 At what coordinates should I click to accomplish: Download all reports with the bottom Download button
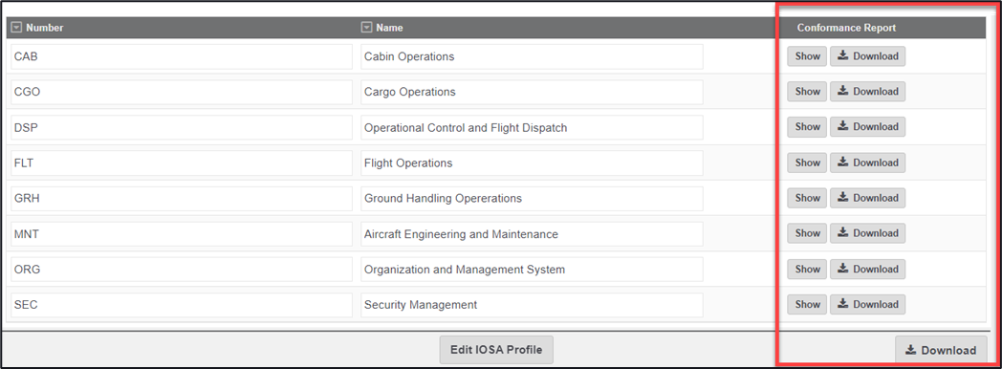[x=941, y=350]
